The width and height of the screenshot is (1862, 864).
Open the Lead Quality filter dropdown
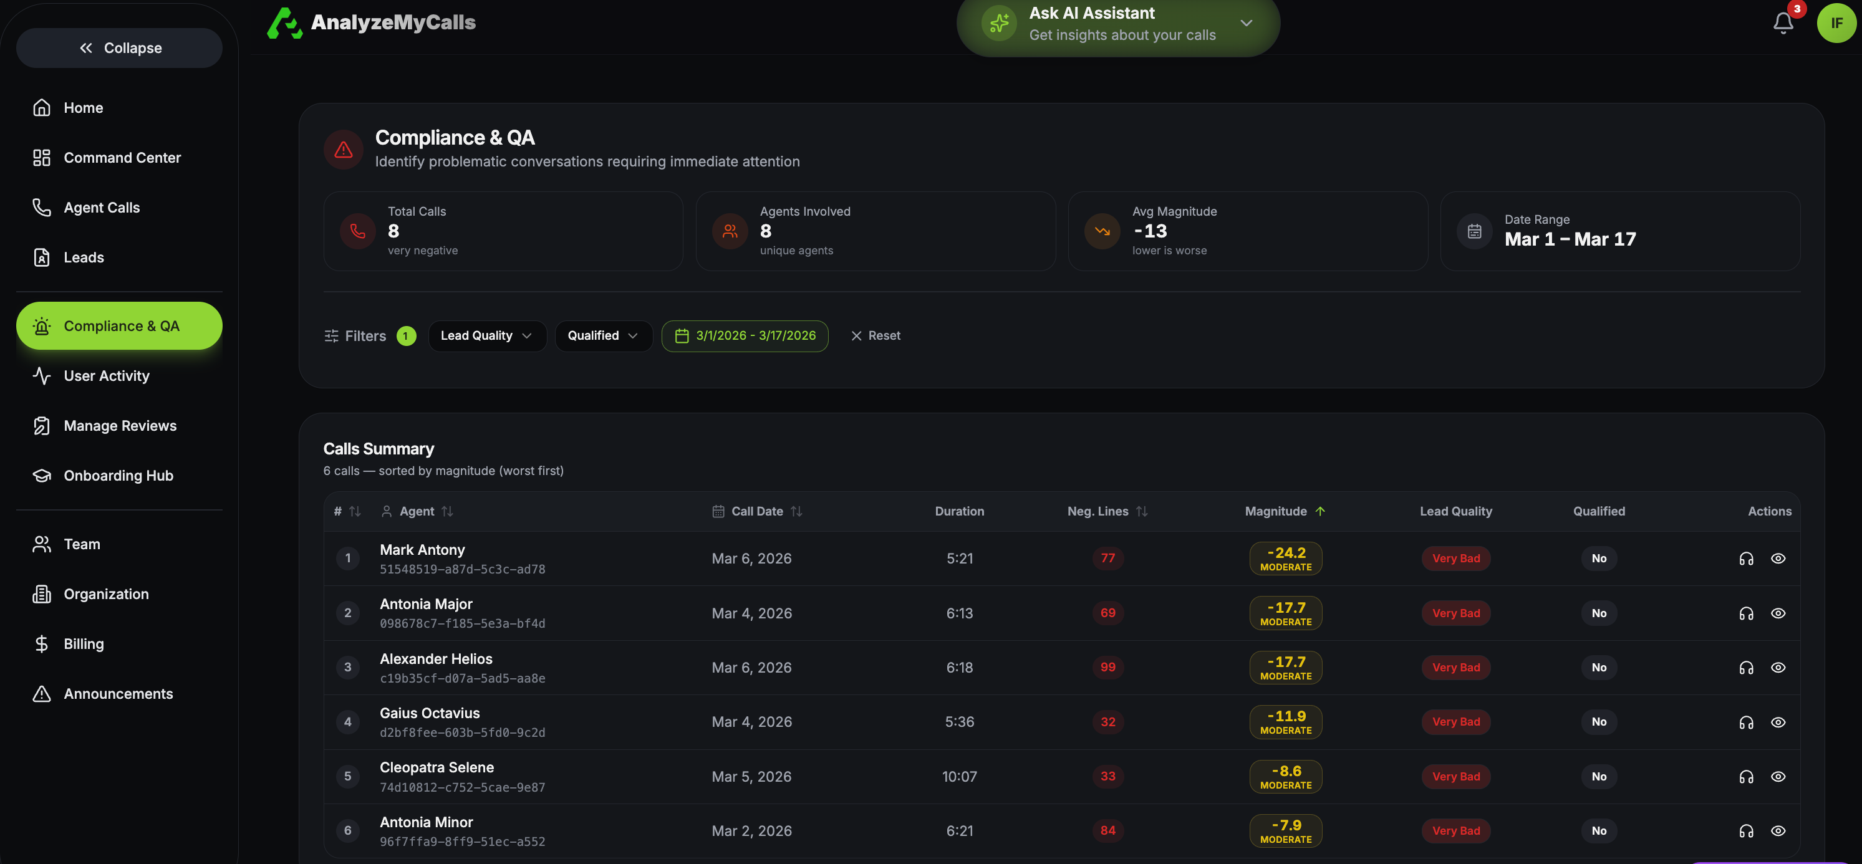[x=486, y=336]
